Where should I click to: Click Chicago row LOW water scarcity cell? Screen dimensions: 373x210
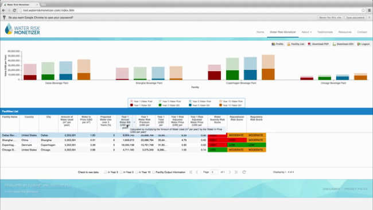click(x=217, y=150)
